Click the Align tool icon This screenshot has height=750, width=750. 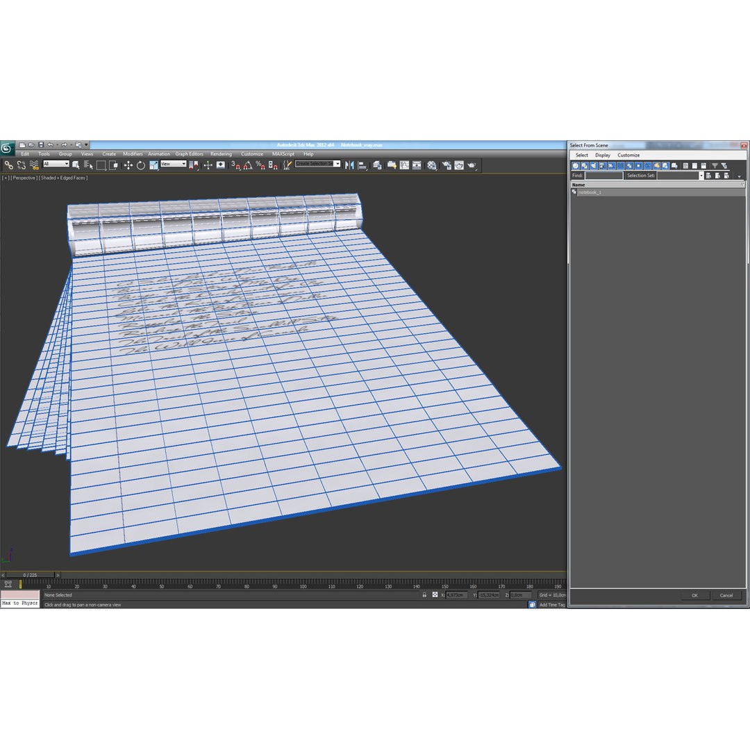click(362, 165)
